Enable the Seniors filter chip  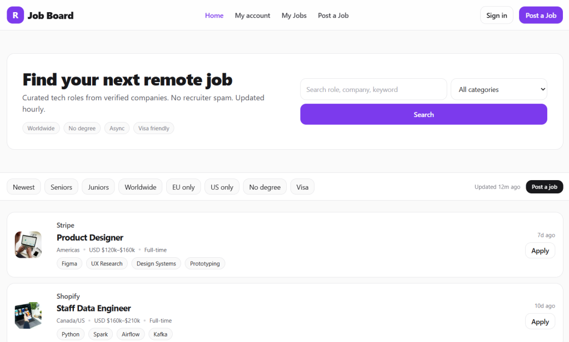[61, 187]
